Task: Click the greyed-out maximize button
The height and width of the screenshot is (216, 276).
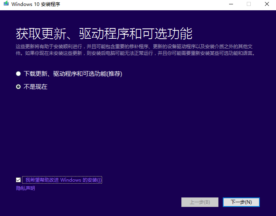Action: [248, 4]
